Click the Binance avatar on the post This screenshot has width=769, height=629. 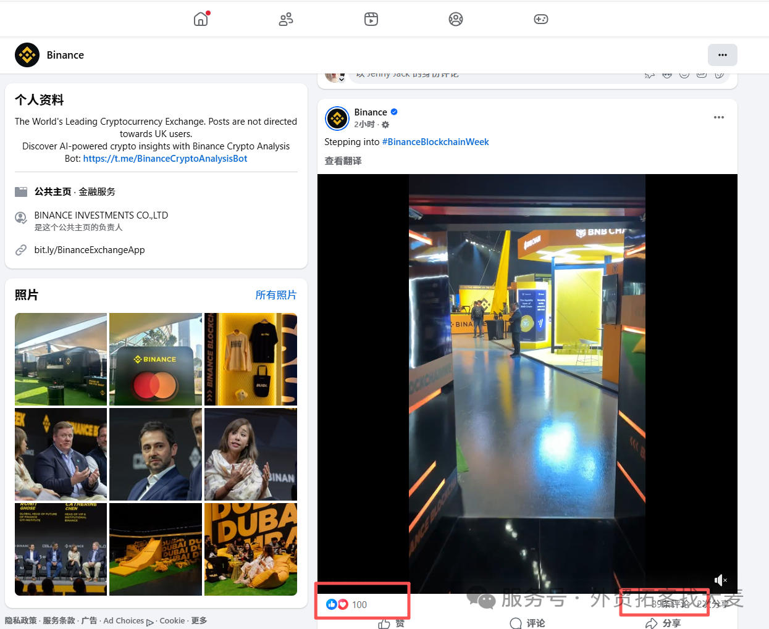tap(337, 118)
